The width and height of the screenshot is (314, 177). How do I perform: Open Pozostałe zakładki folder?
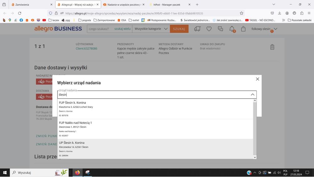[x=300, y=20]
